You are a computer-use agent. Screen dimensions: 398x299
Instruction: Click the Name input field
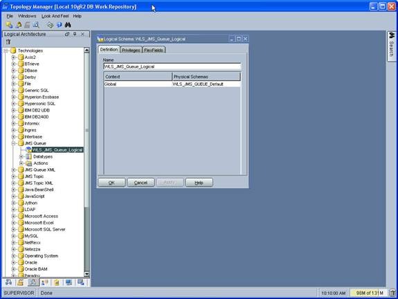(172, 66)
